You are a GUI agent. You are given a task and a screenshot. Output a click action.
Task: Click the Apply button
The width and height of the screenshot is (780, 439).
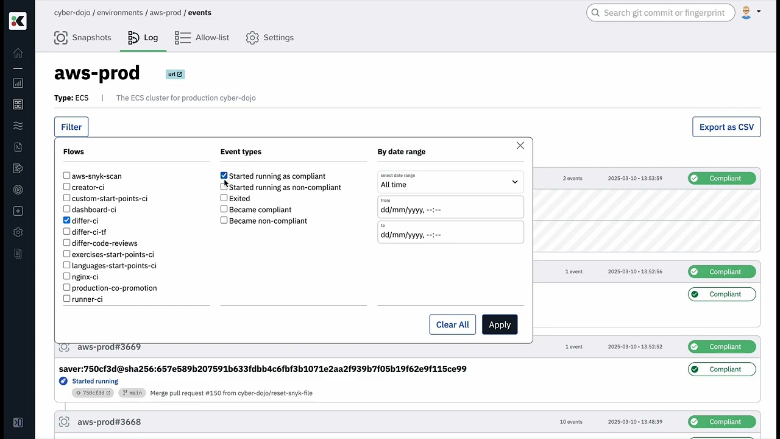click(500, 324)
